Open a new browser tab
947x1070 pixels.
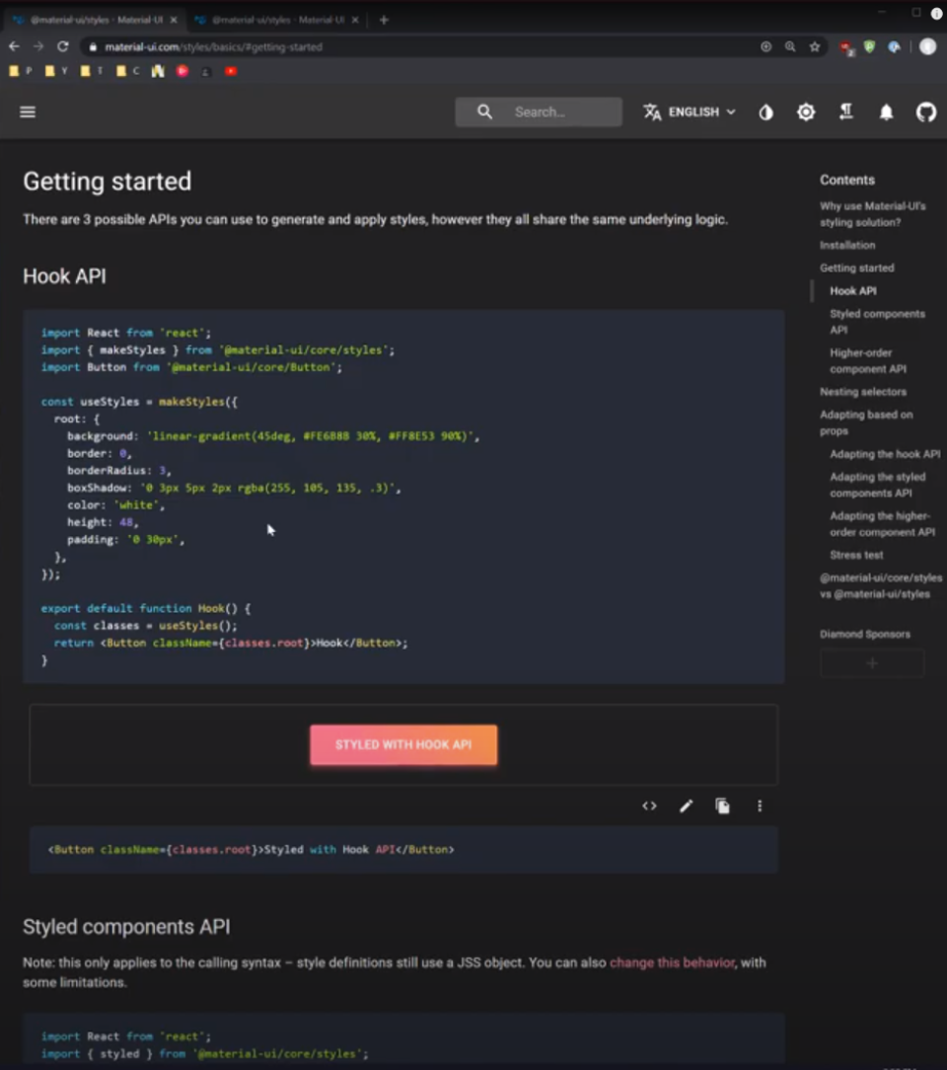pyautogui.click(x=384, y=20)
